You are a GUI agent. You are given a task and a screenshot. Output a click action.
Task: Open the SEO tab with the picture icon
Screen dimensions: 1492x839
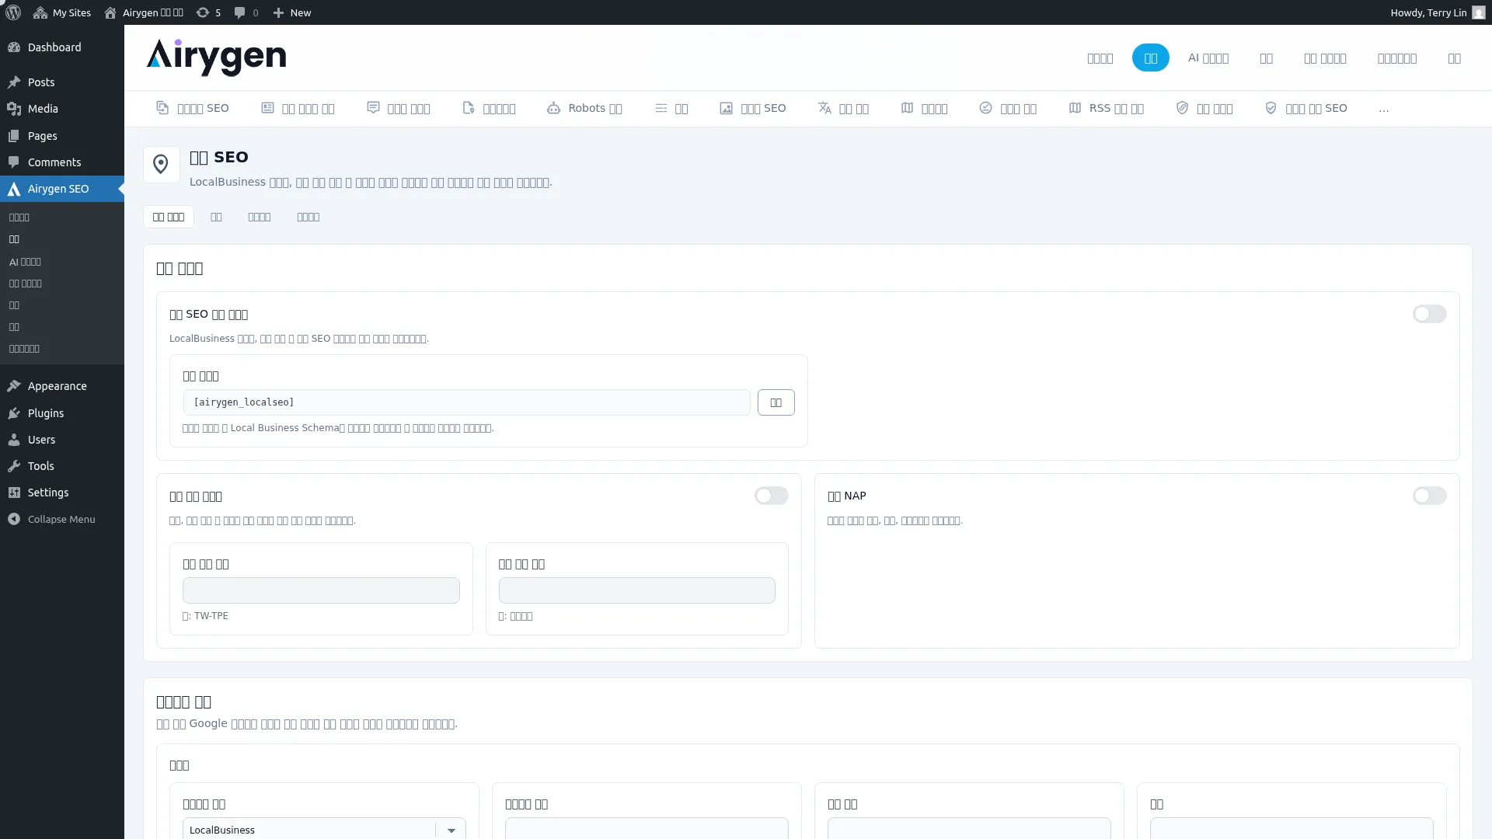[753, 108]
